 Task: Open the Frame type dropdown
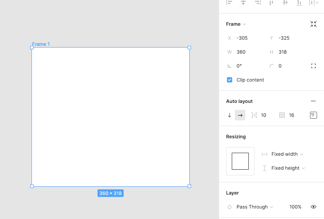(236, 24)
